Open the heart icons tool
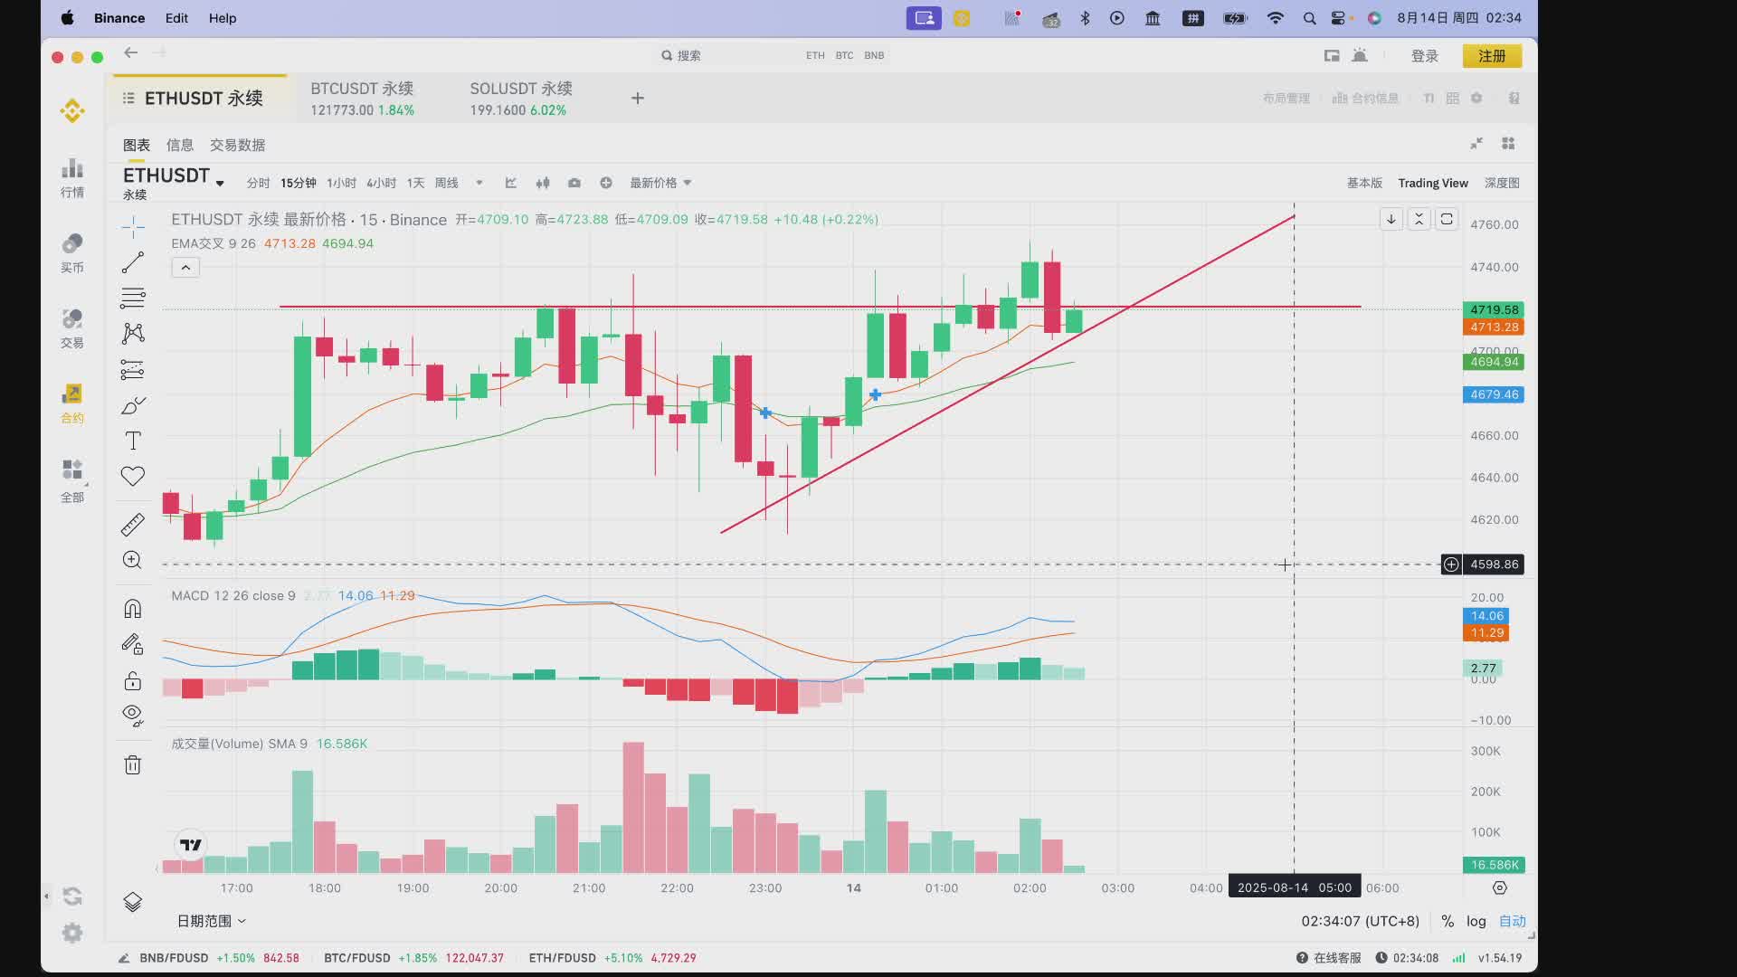 click(133, 477)
